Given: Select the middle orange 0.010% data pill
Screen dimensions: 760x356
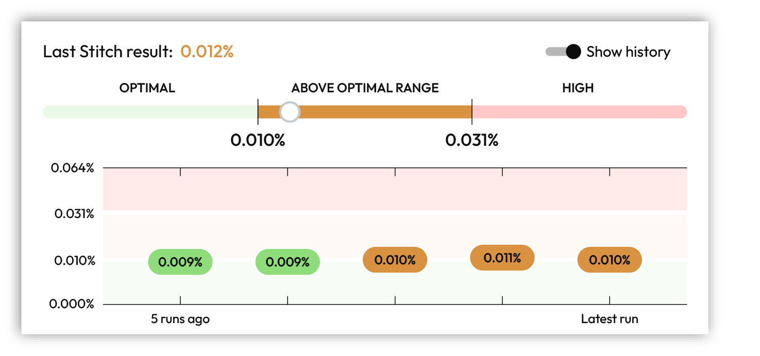Looking at the screenshot, I should [x=395, y=260].
